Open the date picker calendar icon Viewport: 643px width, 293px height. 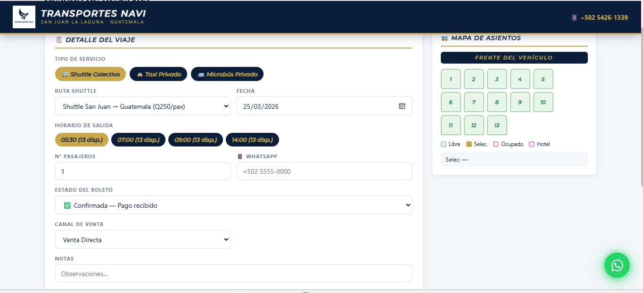[x=402, y=106]
